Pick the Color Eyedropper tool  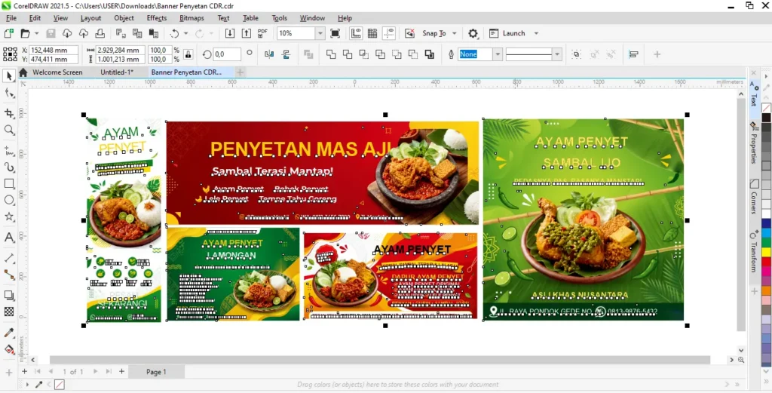(x=9, y=333)
